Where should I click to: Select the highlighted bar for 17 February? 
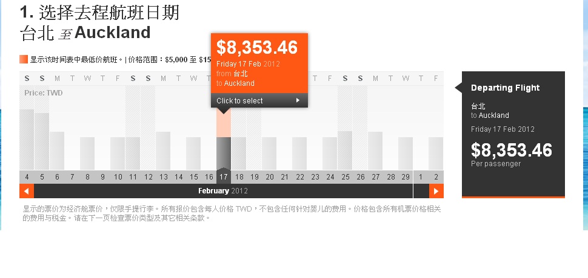pos(224,153)
